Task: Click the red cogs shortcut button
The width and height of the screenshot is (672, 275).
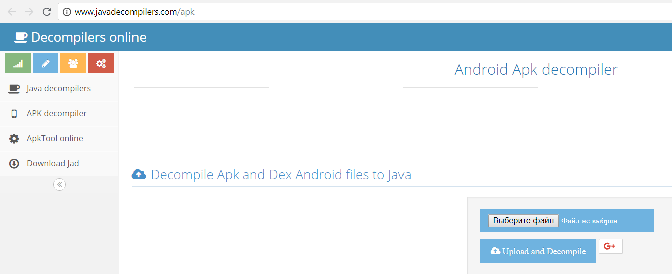Action: pos(101,63)
